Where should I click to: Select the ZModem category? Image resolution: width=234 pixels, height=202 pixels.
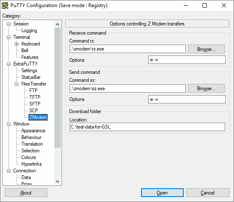point(38,117)
